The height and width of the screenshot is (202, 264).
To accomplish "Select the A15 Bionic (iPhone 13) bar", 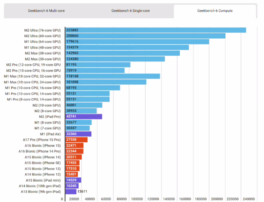I will click(72, 168).
